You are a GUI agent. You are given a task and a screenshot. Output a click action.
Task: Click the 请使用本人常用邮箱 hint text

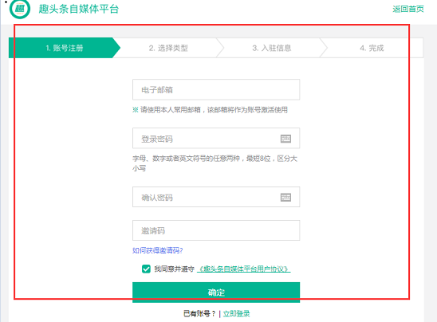coord(211,110)
